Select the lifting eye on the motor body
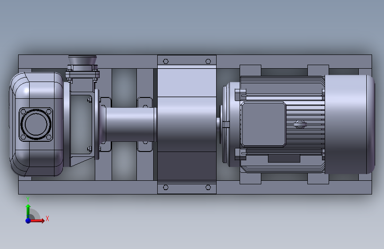The image size is (384, 249). click(300, 124)
